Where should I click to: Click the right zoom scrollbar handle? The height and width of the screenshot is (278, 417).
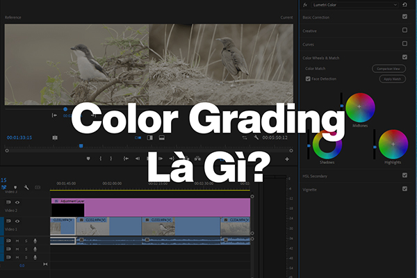[x=291, y=151]
